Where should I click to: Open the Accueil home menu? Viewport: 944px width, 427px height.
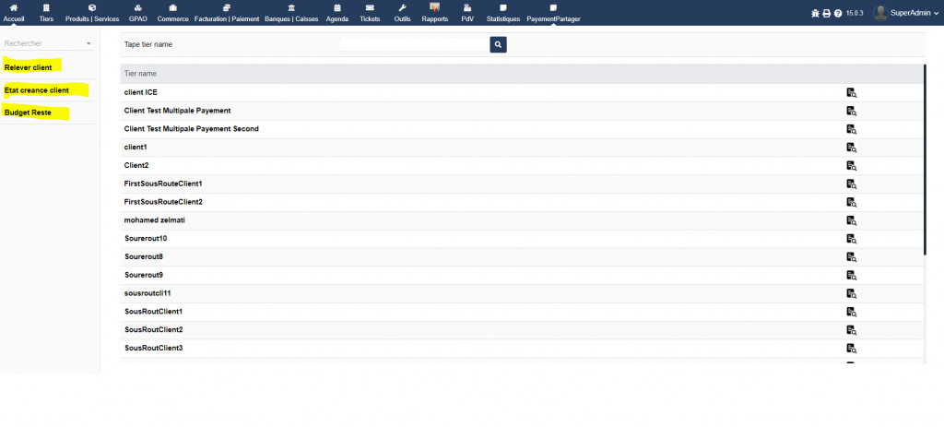click(14, 13)
